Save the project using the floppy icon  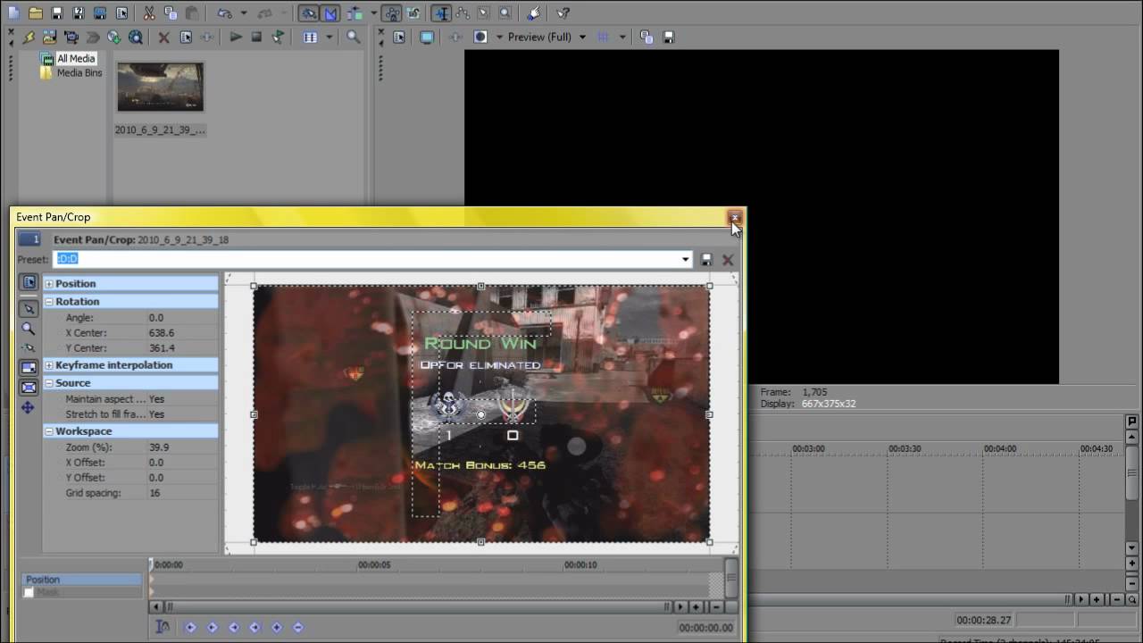57,13
